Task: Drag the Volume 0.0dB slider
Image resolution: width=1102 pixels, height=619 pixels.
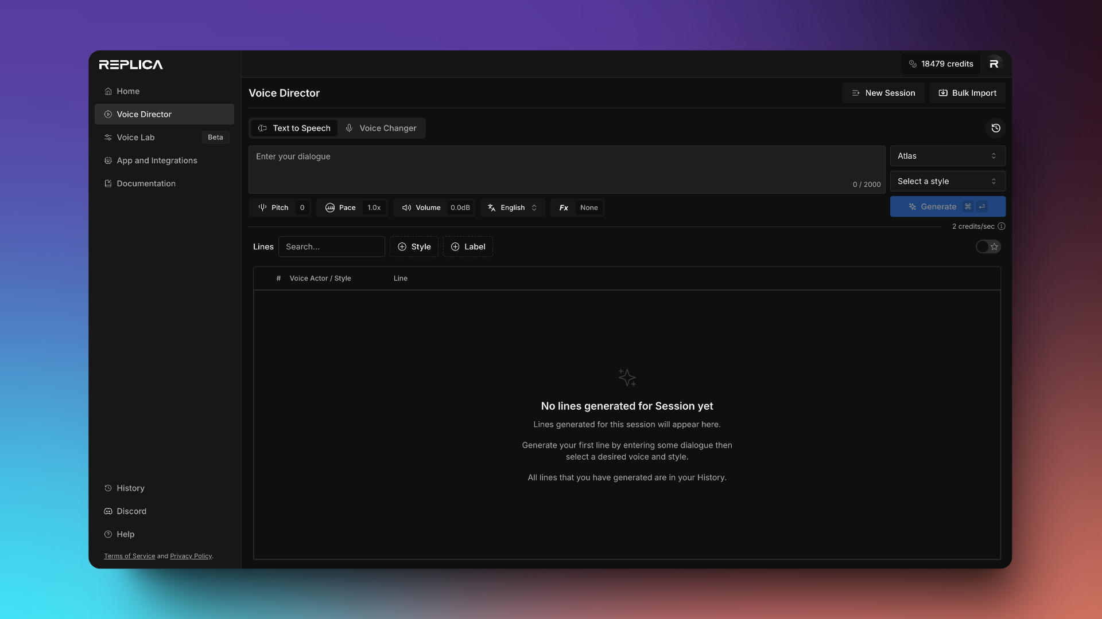Action: [459, 207]
